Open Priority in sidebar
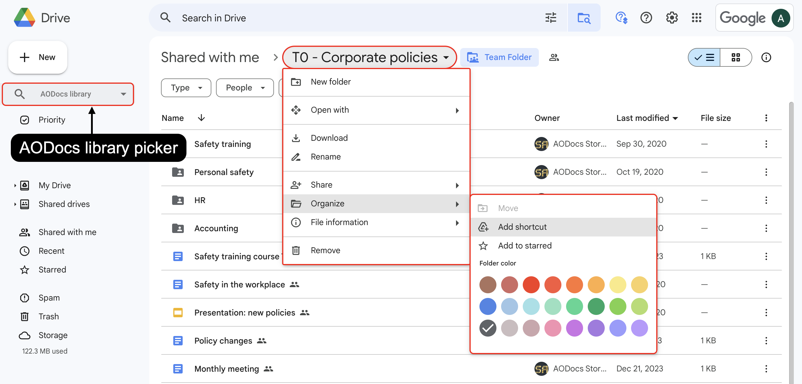The image size is (802, 384). point(52,120)
